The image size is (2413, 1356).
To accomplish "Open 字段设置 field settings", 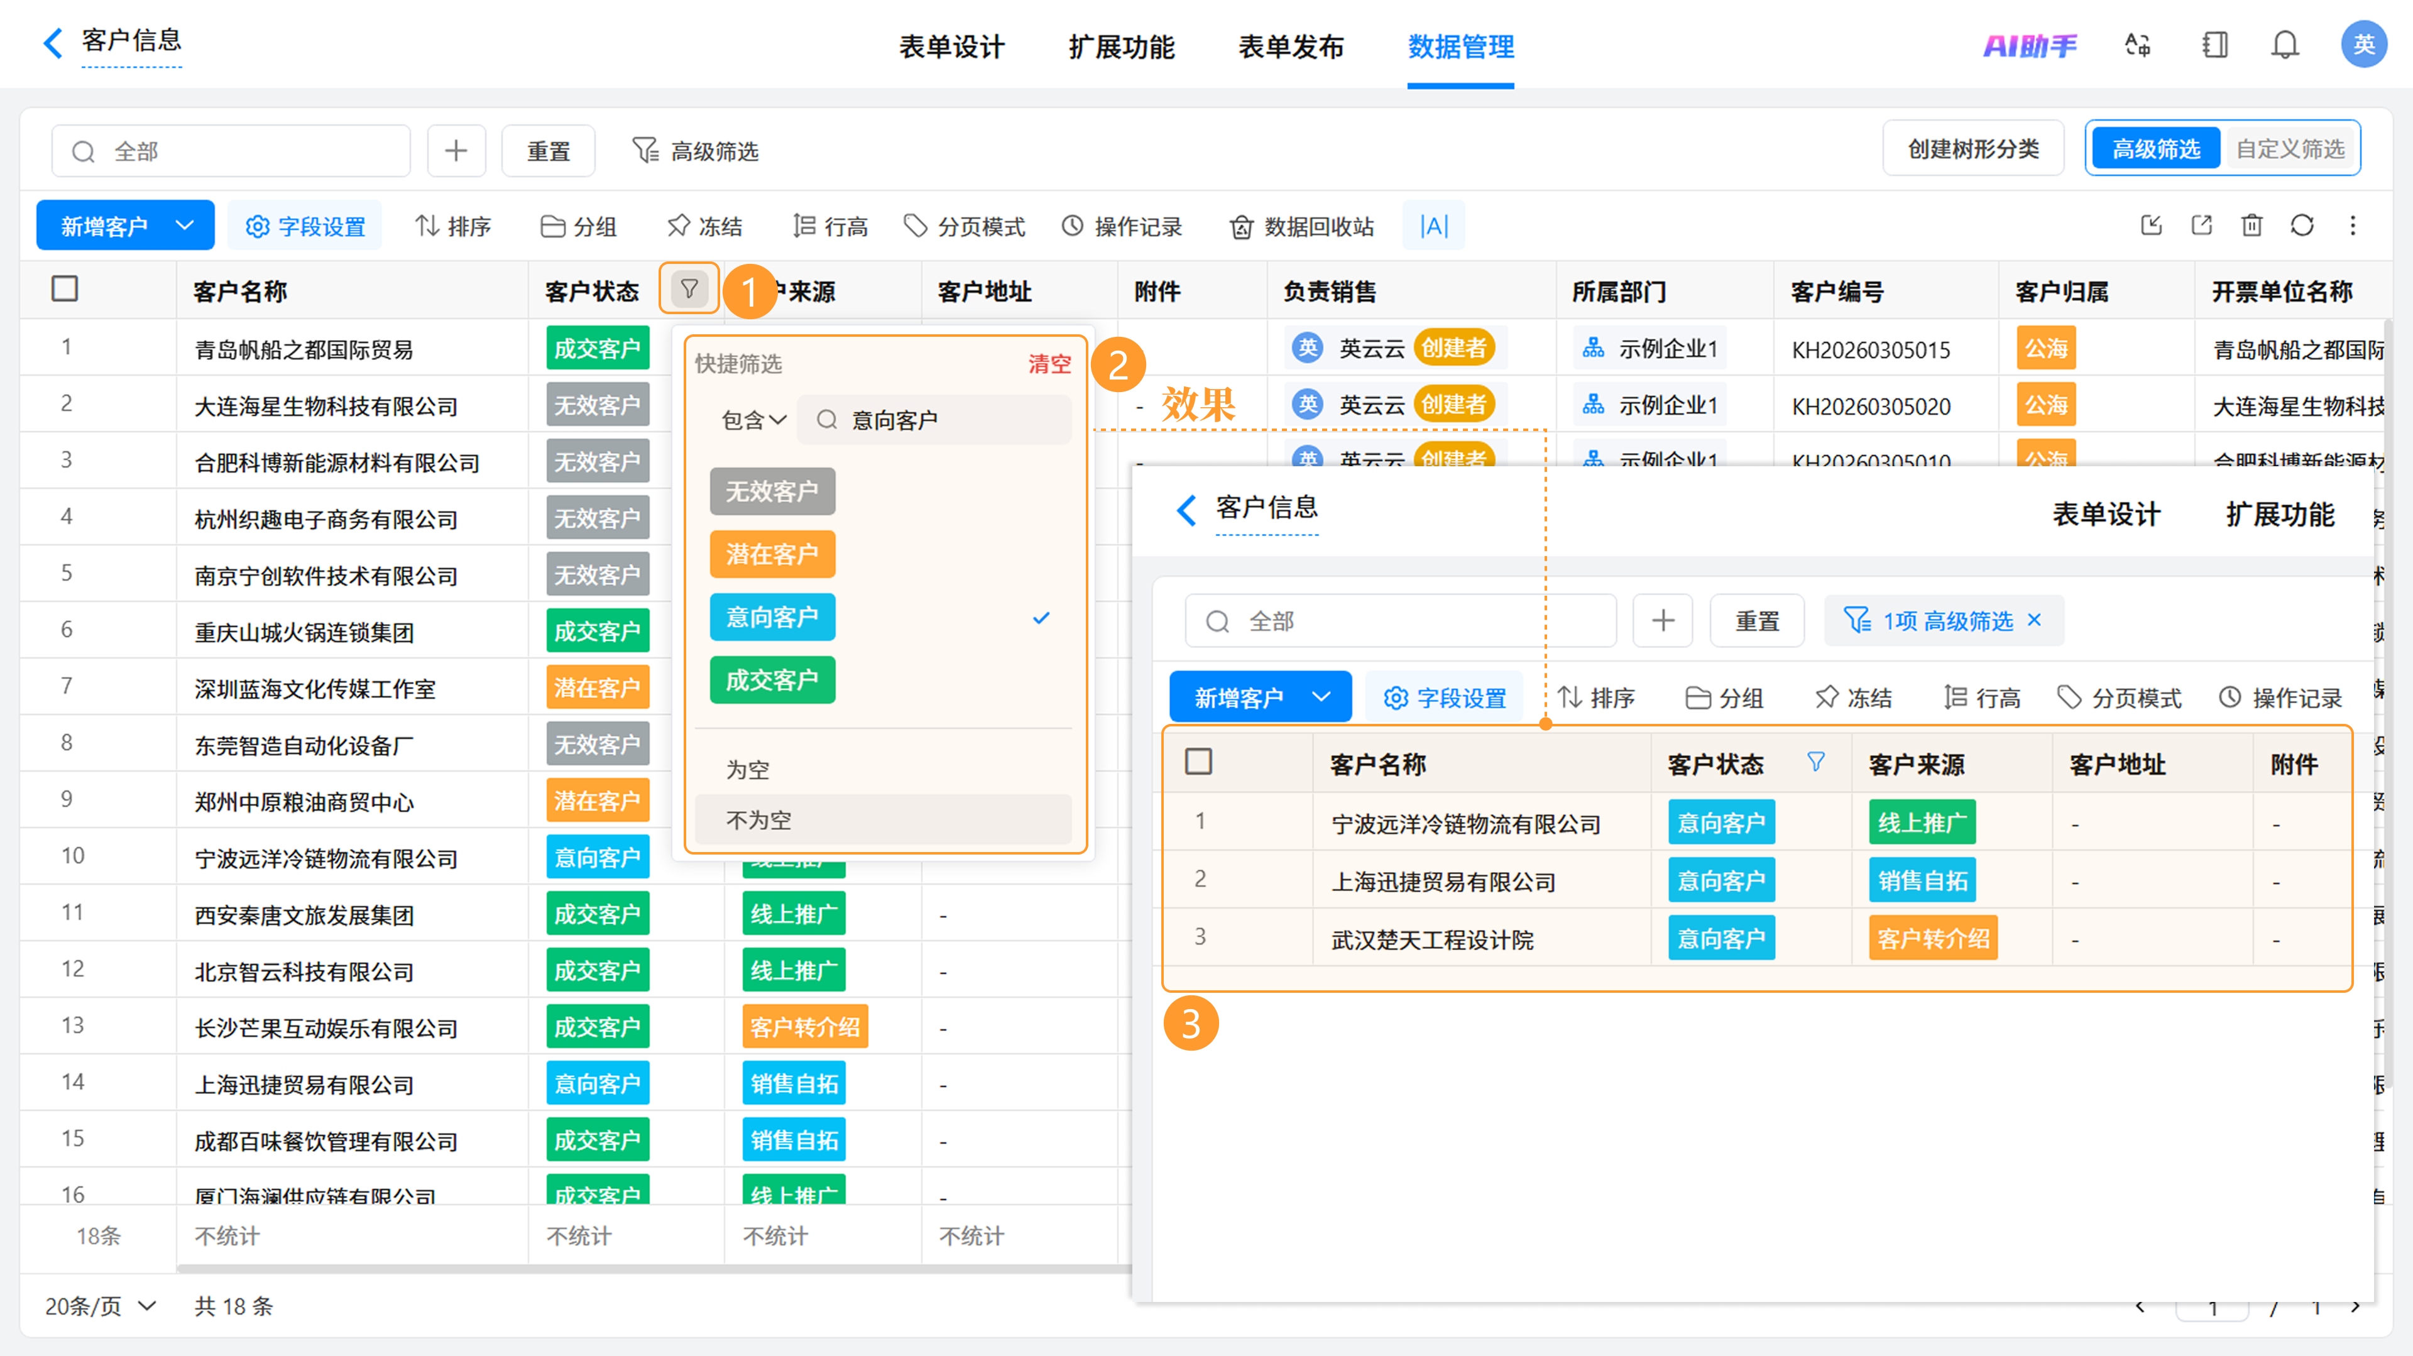I will (305, 226).
